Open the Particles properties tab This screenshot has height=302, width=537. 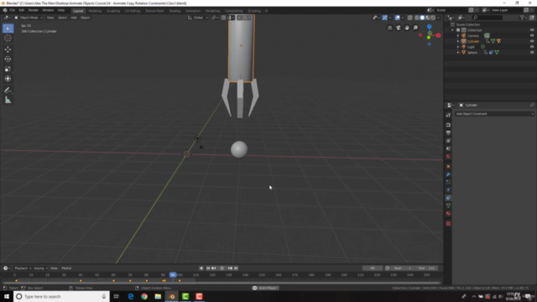[x=448, y=182]
